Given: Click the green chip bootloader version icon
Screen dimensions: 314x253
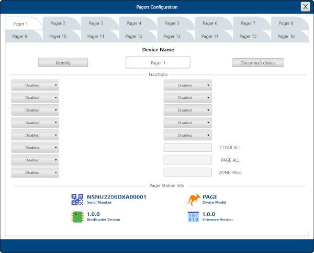Looking at the screenshot, I should coord(77,217).
